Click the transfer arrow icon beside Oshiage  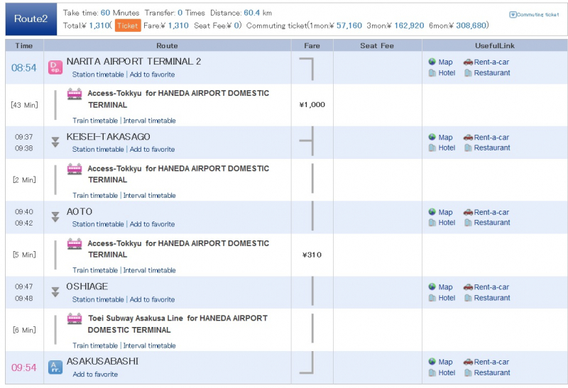55,292
